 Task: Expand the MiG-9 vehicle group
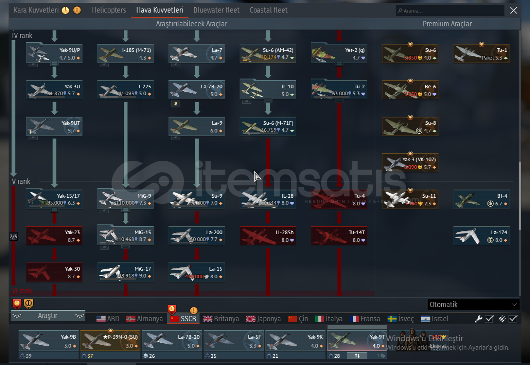coord(126,210)
